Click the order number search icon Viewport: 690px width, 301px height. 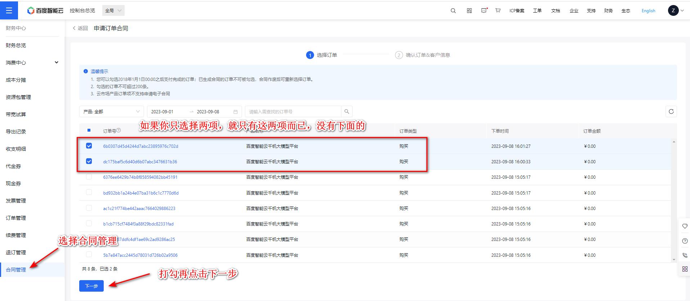click(346, 111)
